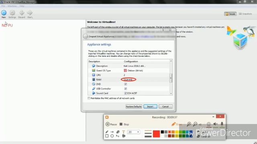The height and width of the screenshot is (144, 257).
Task: Click the Configuration column header
Action: pos(131,61)
